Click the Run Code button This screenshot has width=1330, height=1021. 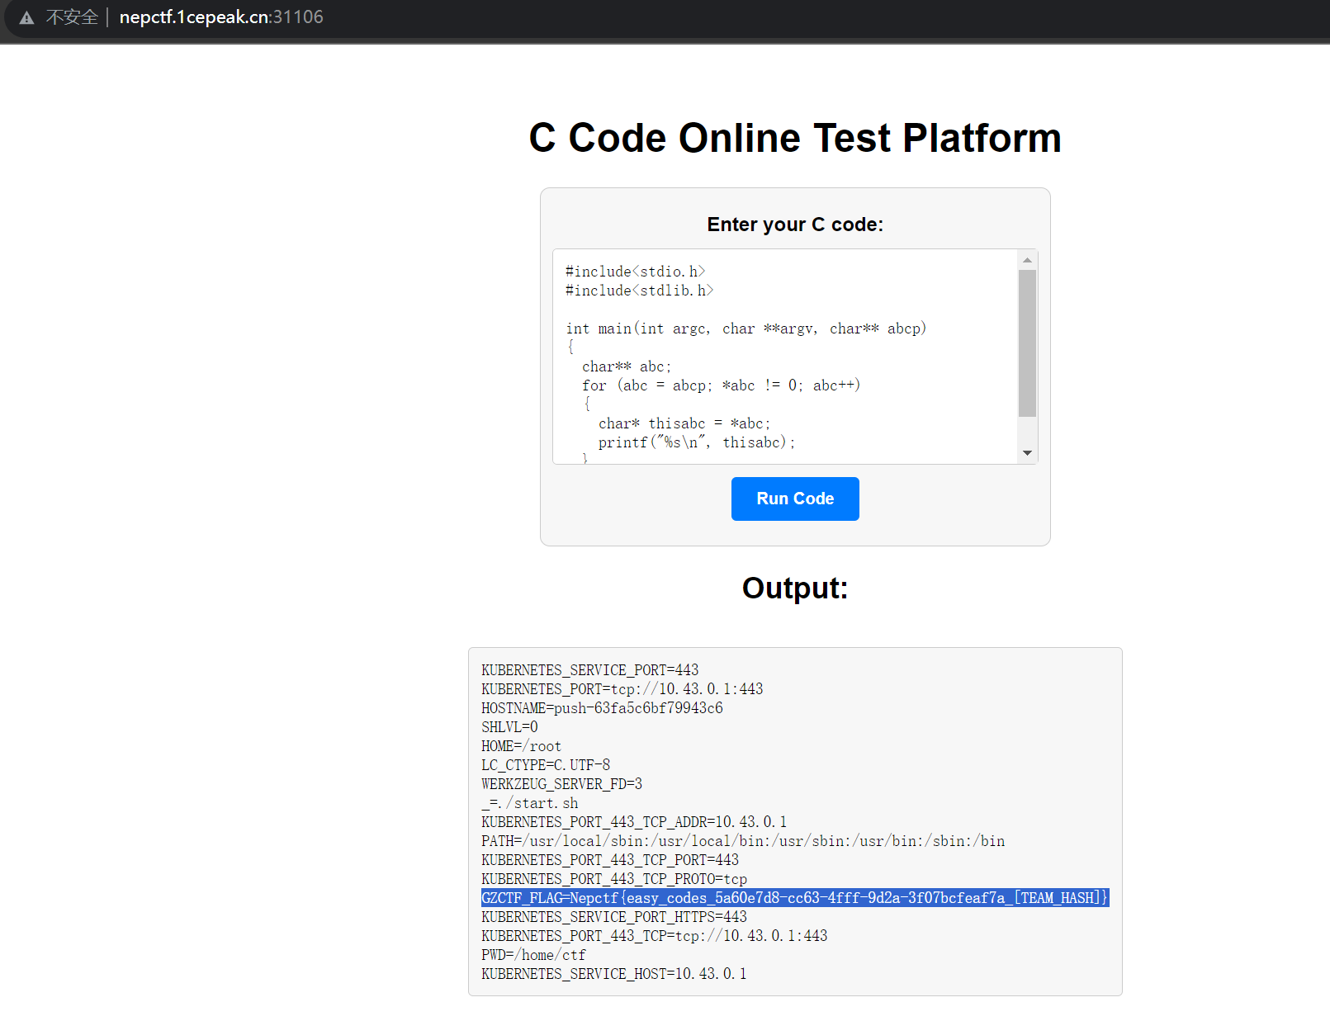(795, 499)
